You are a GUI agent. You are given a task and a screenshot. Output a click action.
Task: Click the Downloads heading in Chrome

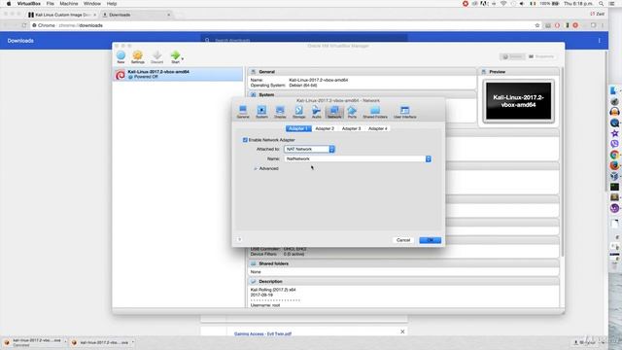[20, 41]
